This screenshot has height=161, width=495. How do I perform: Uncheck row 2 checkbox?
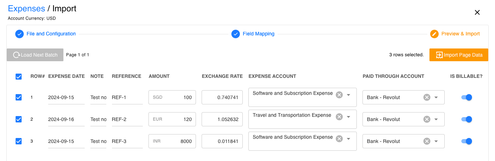point(19,119)
